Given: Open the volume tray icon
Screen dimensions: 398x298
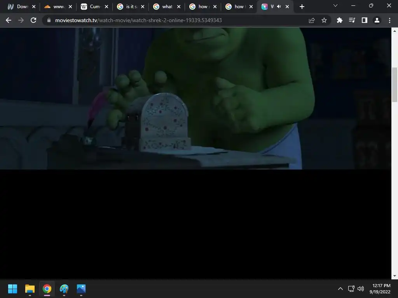Looking at the screenshot, I should pos(360,289).
